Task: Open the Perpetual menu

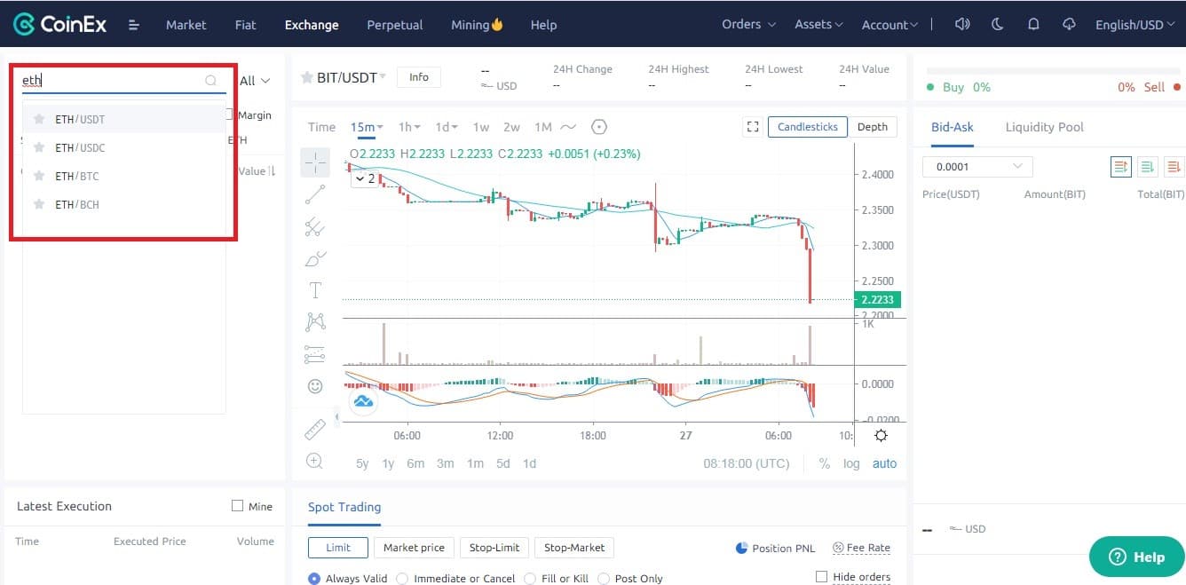Action: pos(394,25)
